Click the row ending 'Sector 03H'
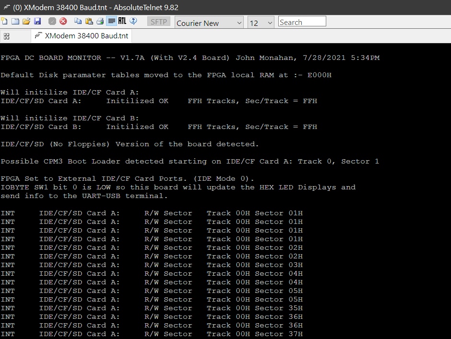 [x=152, y=265]
